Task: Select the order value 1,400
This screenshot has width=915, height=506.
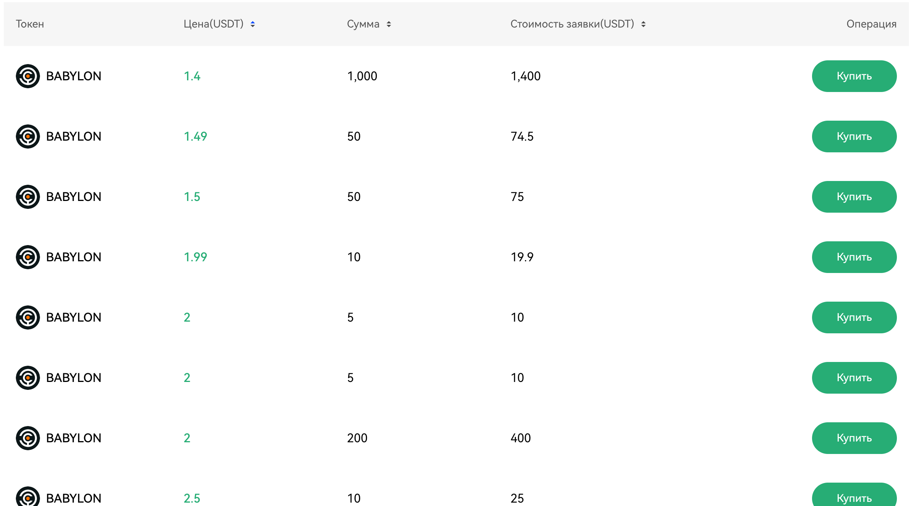Action: tap(526, 76)
